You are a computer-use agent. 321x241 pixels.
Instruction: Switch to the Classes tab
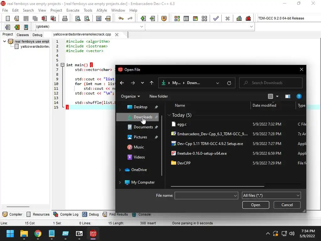(23, 35)
